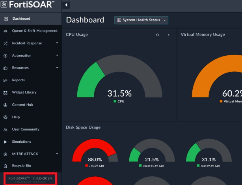
Task: Click the Incident Response shuffle icon
Action: coord(6,43)
